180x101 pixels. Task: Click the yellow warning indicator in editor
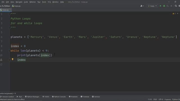pos(174,13)
